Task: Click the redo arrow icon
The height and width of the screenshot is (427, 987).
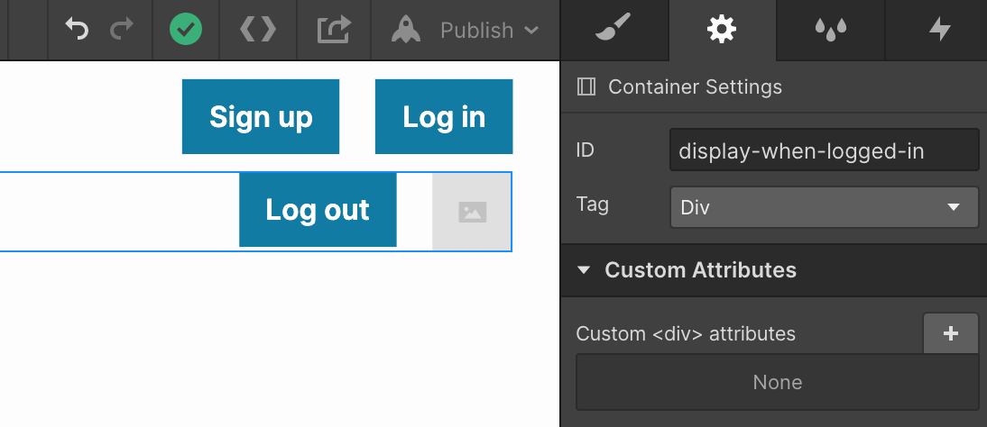Action: (x=122, y=29)
